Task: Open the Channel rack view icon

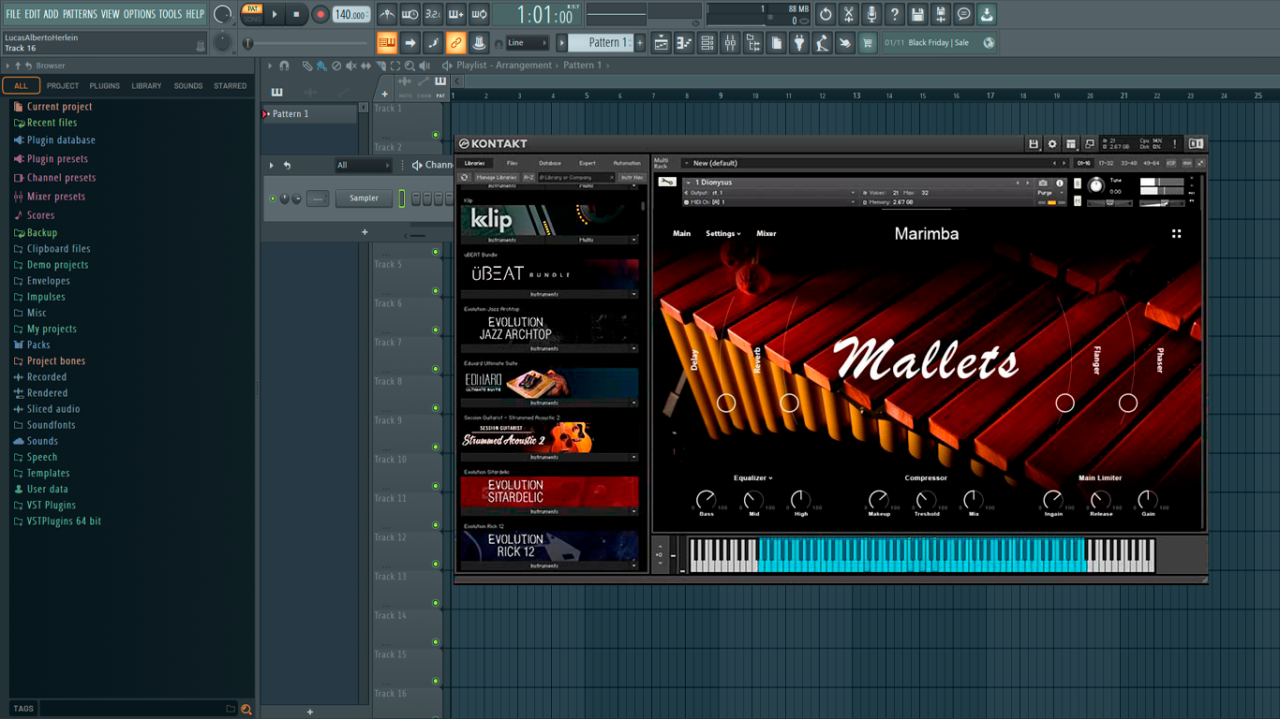Action: [707, 43]
